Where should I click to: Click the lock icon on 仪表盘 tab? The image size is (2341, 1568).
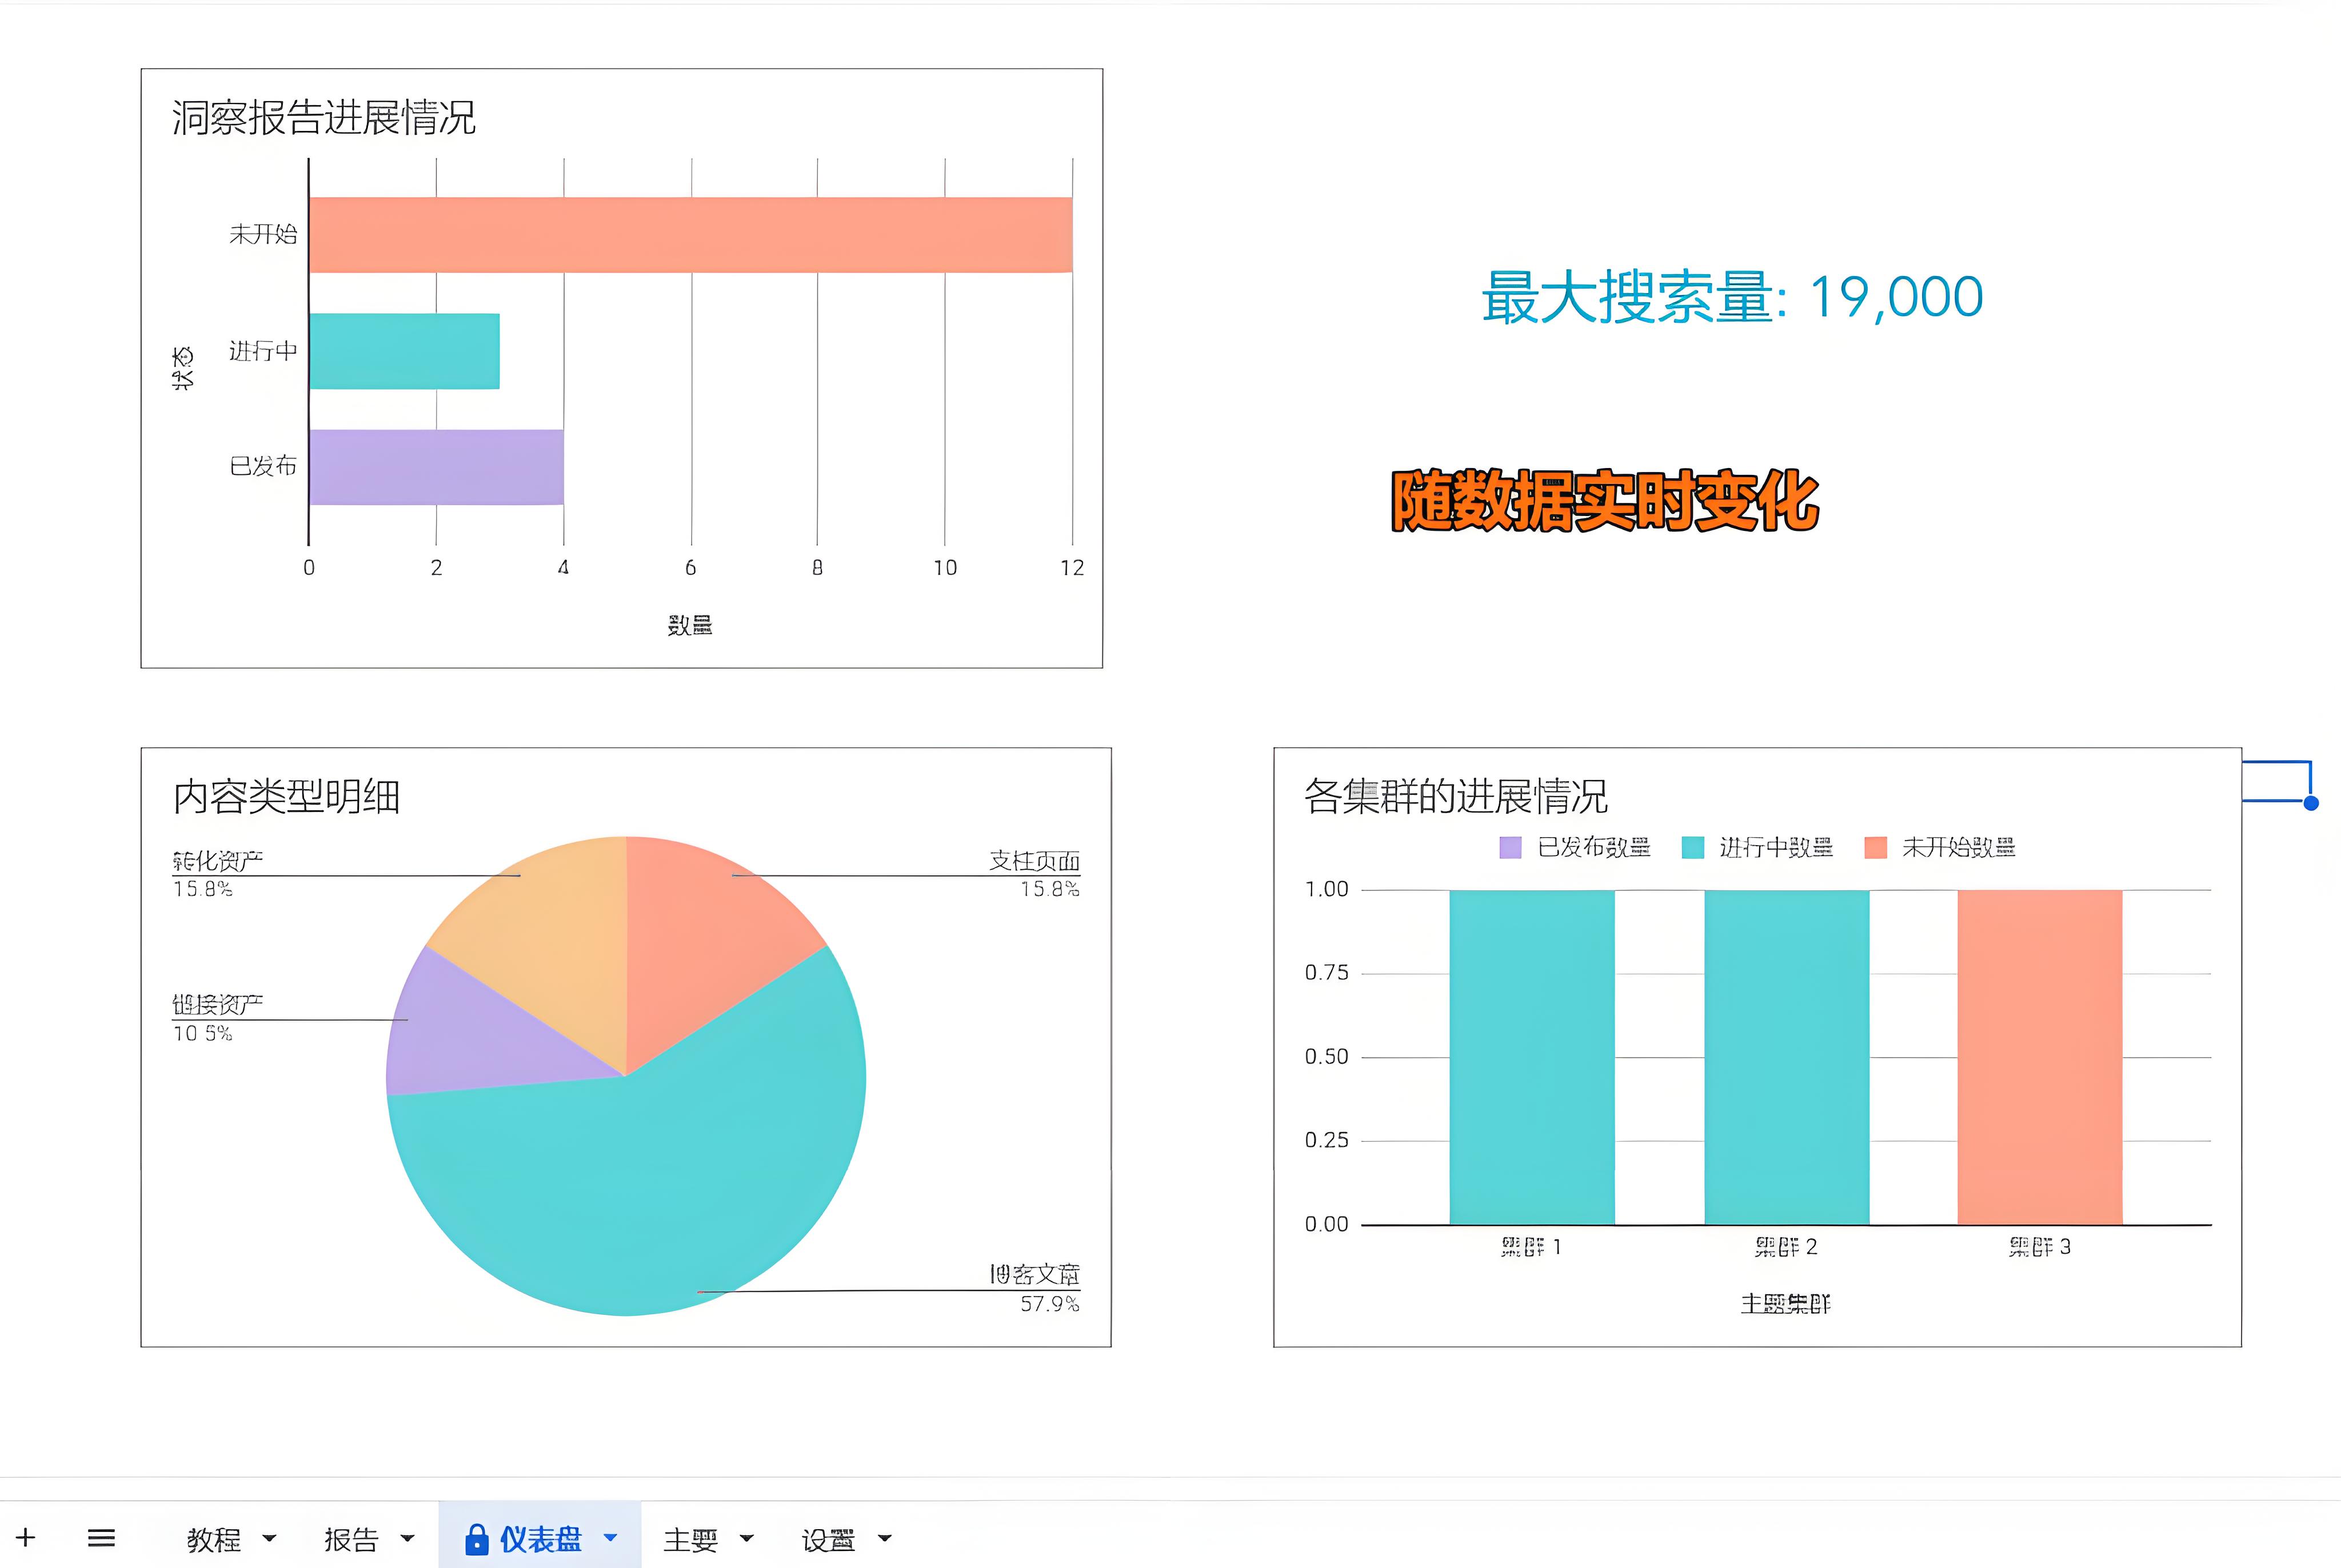coord(477,1539)
